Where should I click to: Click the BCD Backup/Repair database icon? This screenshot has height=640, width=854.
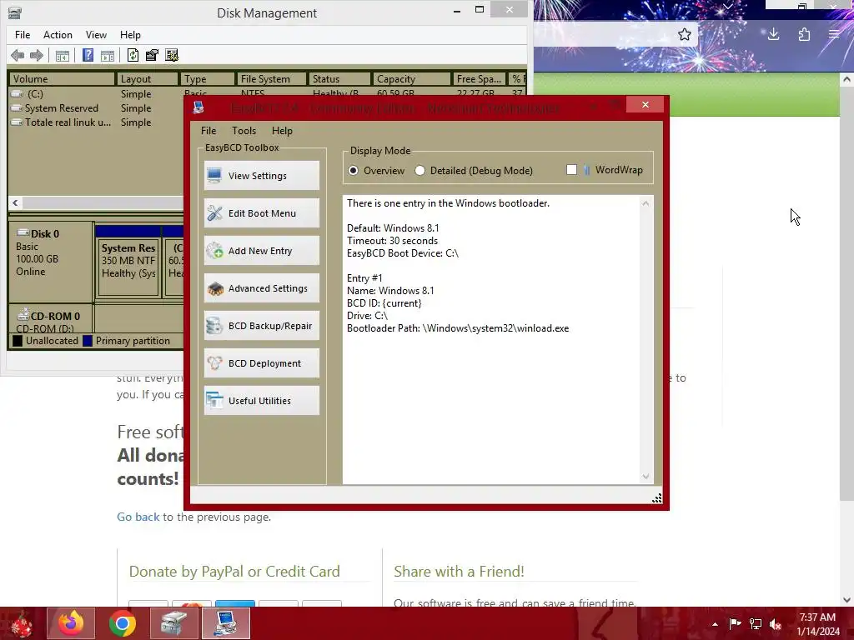pos(214,326)
